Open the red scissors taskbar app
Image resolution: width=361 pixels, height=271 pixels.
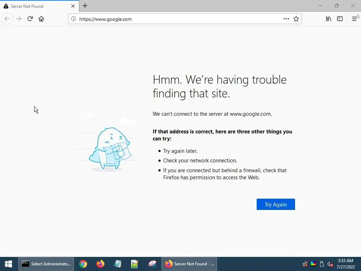click(x=152, y=264)
